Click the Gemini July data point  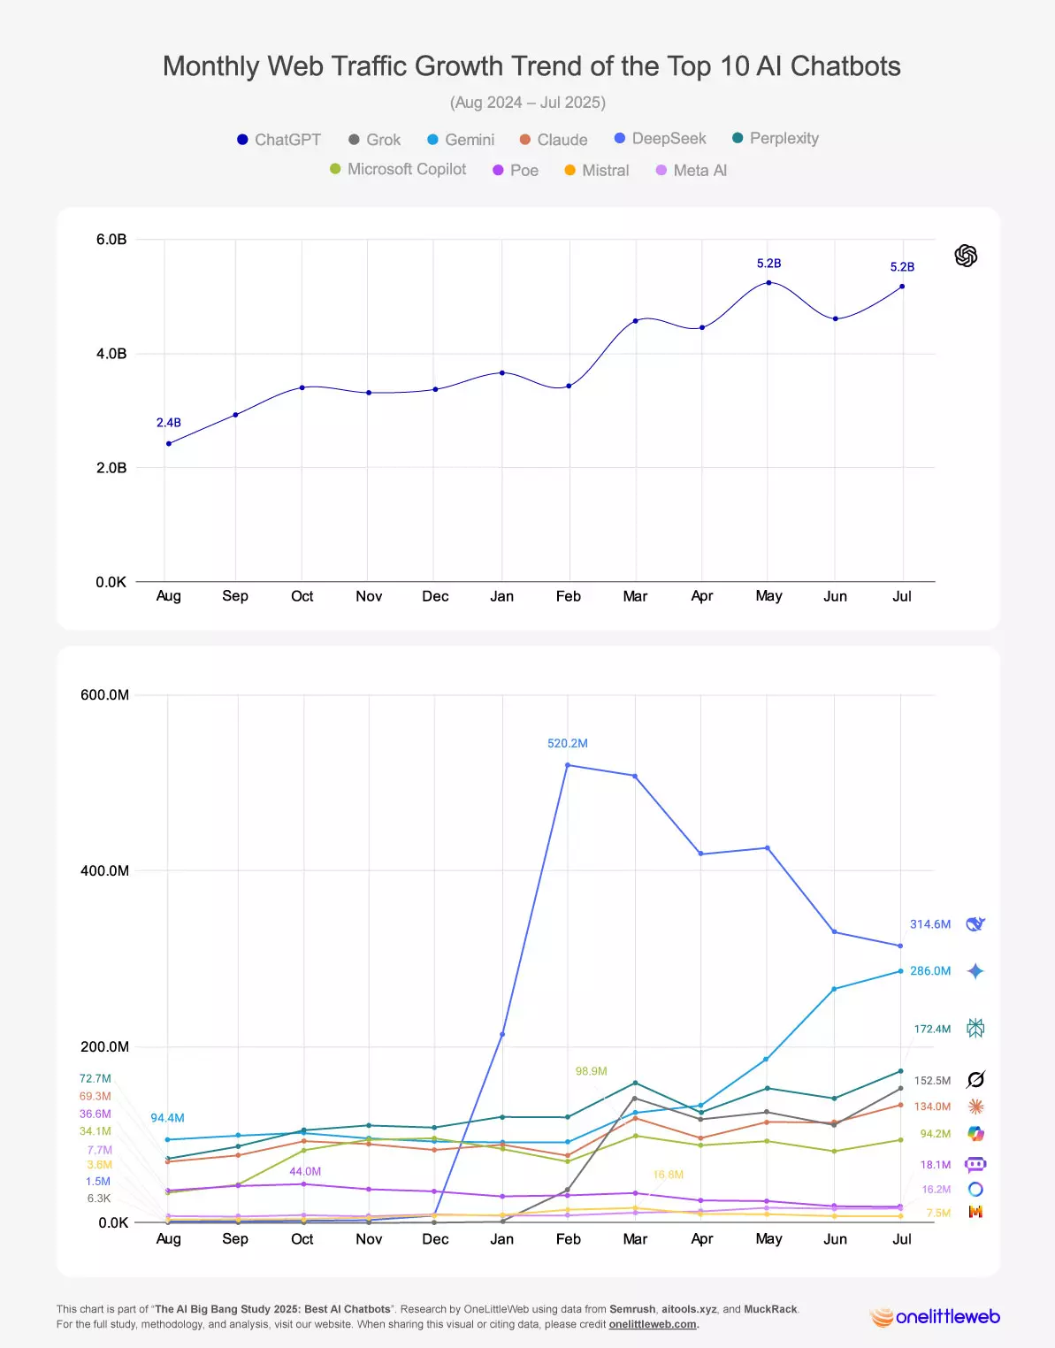pos(901,971)
